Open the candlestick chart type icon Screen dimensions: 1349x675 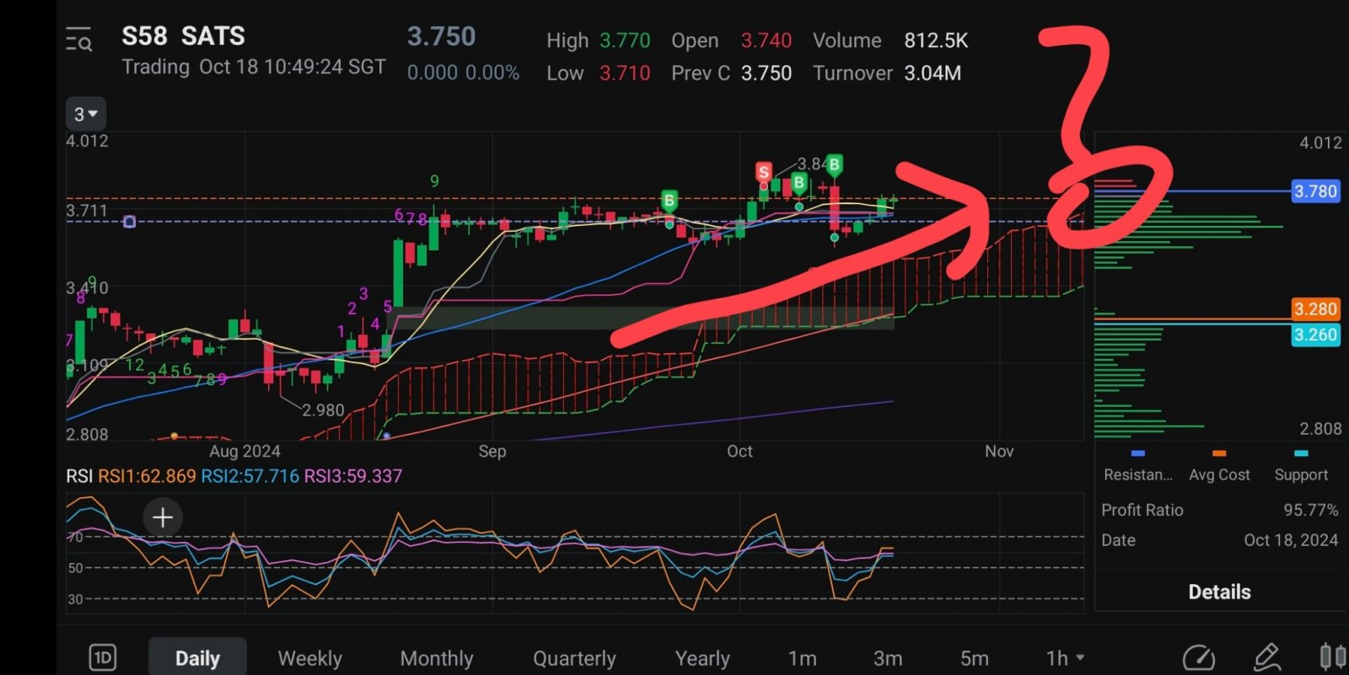point(1332,656)
